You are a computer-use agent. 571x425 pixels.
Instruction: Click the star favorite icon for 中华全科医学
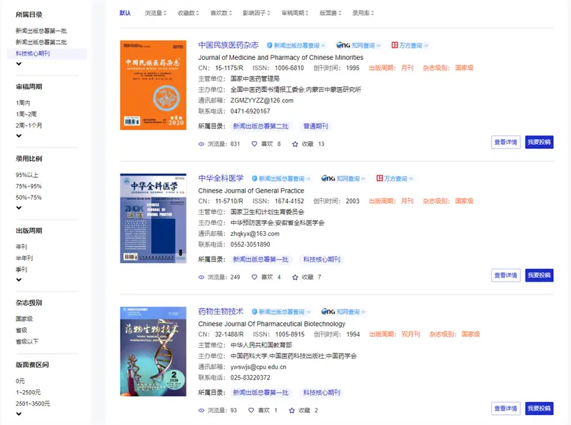click(x=295, y=277)
